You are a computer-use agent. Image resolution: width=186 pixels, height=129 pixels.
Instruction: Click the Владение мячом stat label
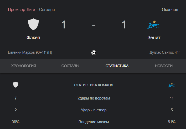tap(94, 122)
